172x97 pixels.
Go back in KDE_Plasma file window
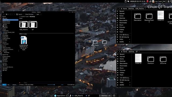click(x=117, y=9)
